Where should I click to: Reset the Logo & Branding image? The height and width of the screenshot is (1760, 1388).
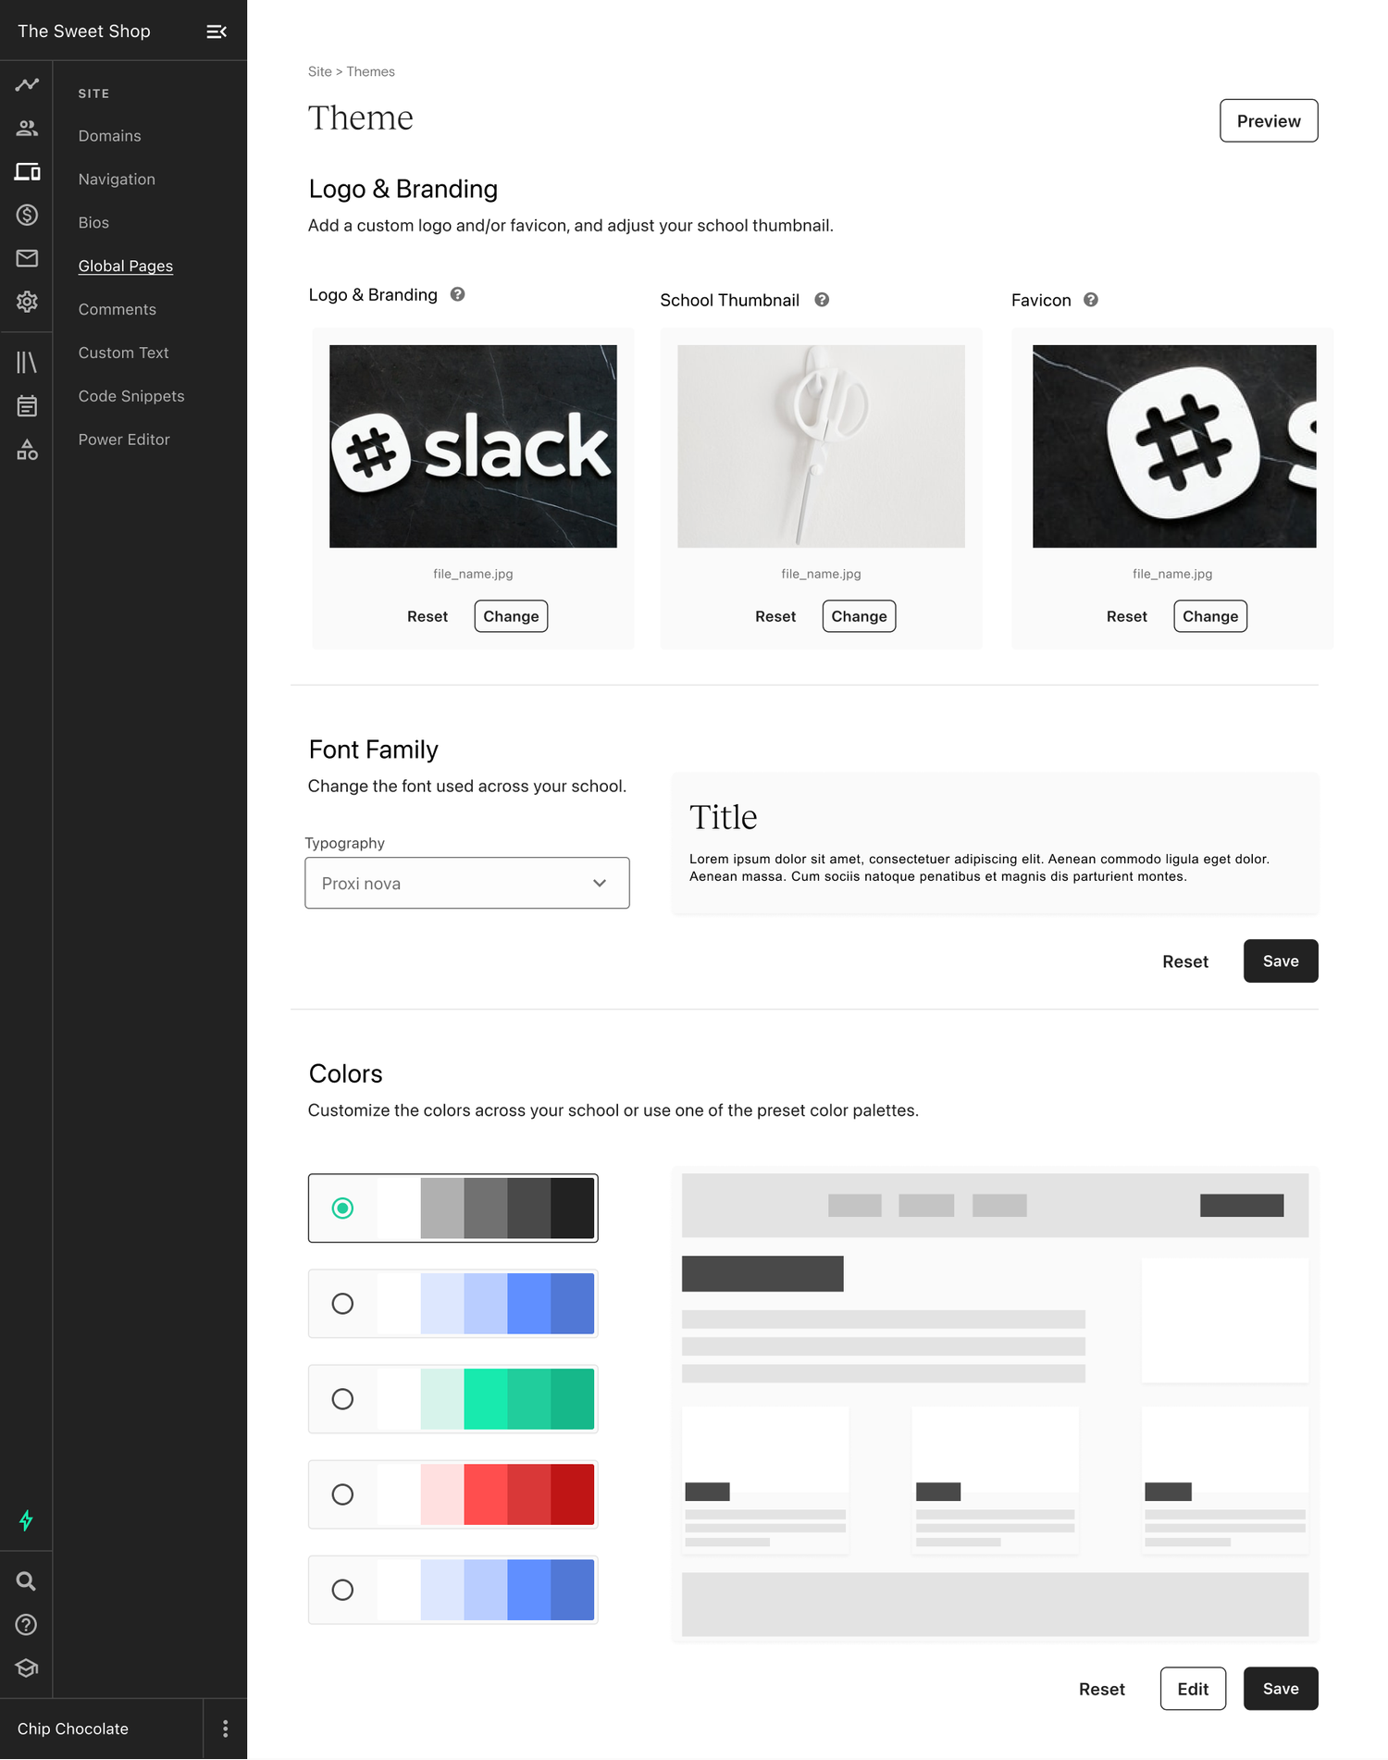428,616
